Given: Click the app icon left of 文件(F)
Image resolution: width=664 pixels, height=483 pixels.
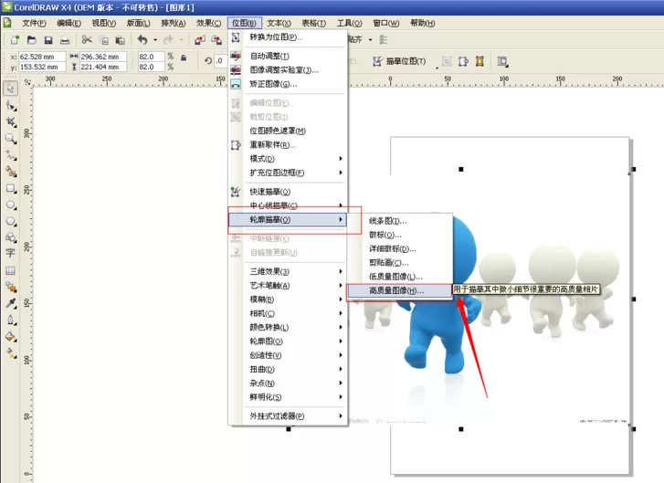Looking at the screenshot, I should coord(7,23).
